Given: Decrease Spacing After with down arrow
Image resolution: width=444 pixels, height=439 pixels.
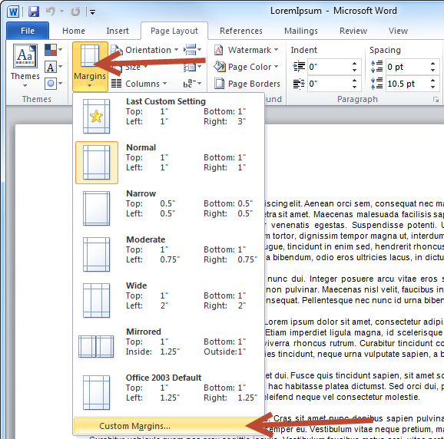Looking at the screenshot, I should [x=432, y=87].
